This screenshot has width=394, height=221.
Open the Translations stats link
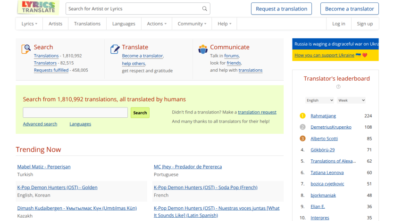pos(46,56)
